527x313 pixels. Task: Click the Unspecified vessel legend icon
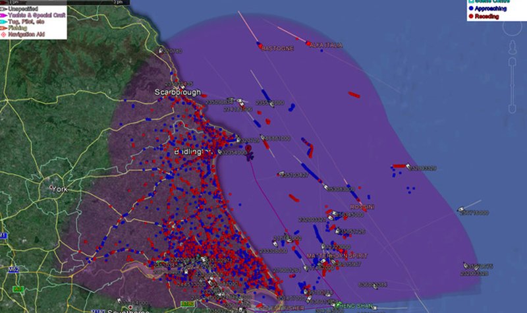(x=3, y=9)
